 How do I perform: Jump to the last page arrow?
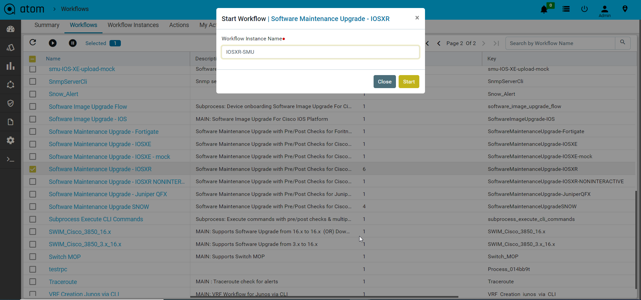pos(496,43)
